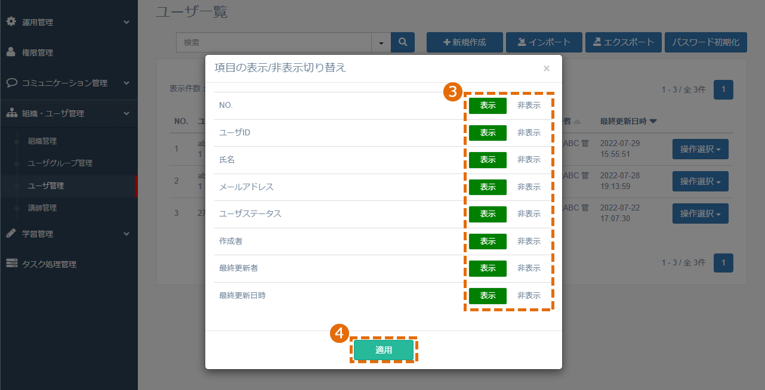
Task: Open 操作選択 dropdown for row 2
Action: click(x=701, y=181)
